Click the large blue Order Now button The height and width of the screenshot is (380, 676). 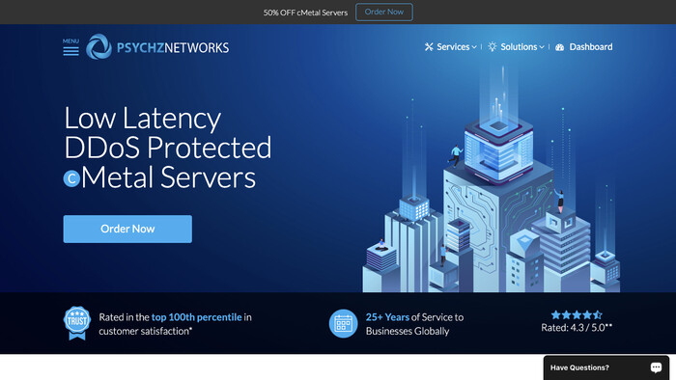127,229
